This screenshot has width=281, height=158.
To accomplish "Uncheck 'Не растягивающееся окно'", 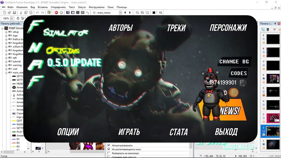I will coord(109,149).
